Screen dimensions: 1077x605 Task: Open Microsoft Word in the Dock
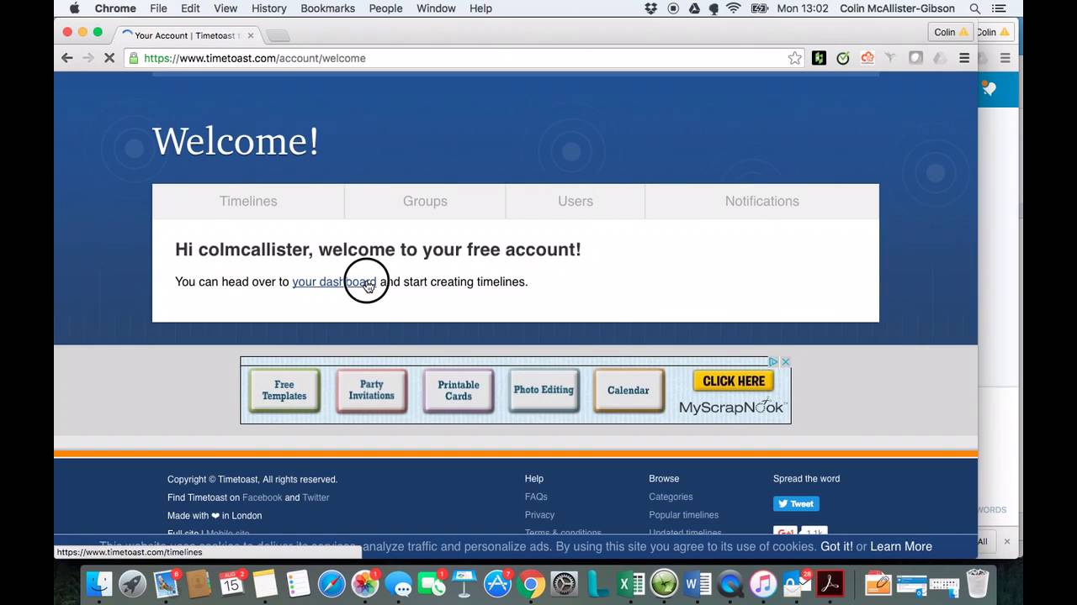point(698,583)
